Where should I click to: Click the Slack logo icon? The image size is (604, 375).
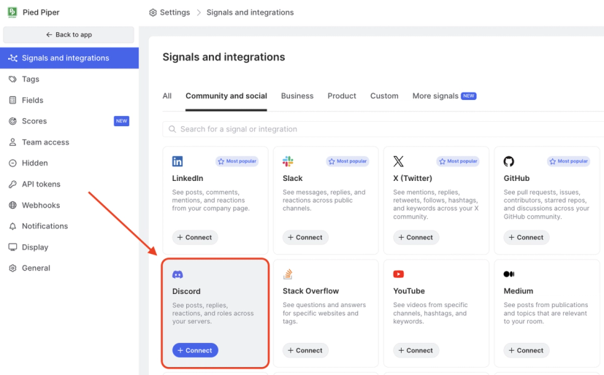point(288,161)
